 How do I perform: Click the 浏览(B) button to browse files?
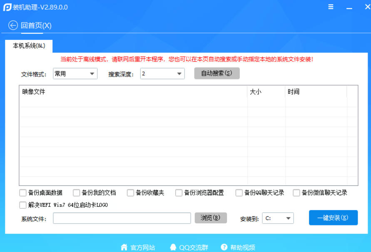coord(211,218)
